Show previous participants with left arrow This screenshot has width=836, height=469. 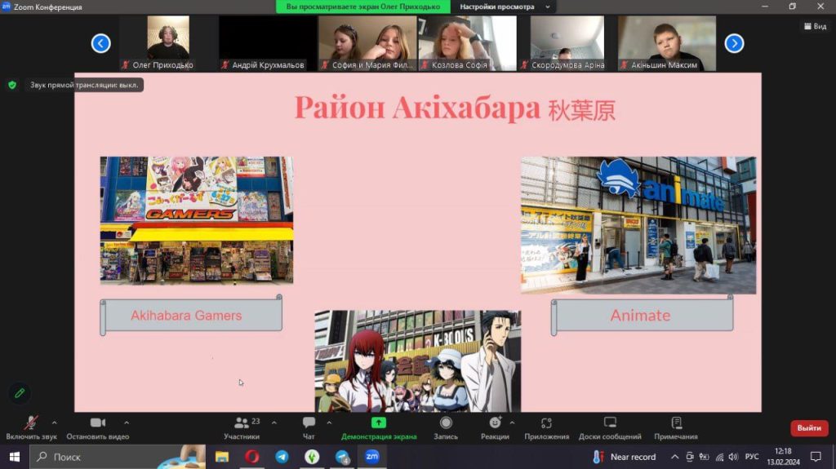coord(100,43)
